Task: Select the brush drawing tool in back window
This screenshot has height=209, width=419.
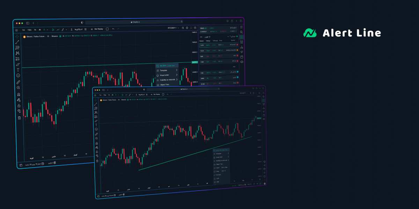Action: [18, 64]
